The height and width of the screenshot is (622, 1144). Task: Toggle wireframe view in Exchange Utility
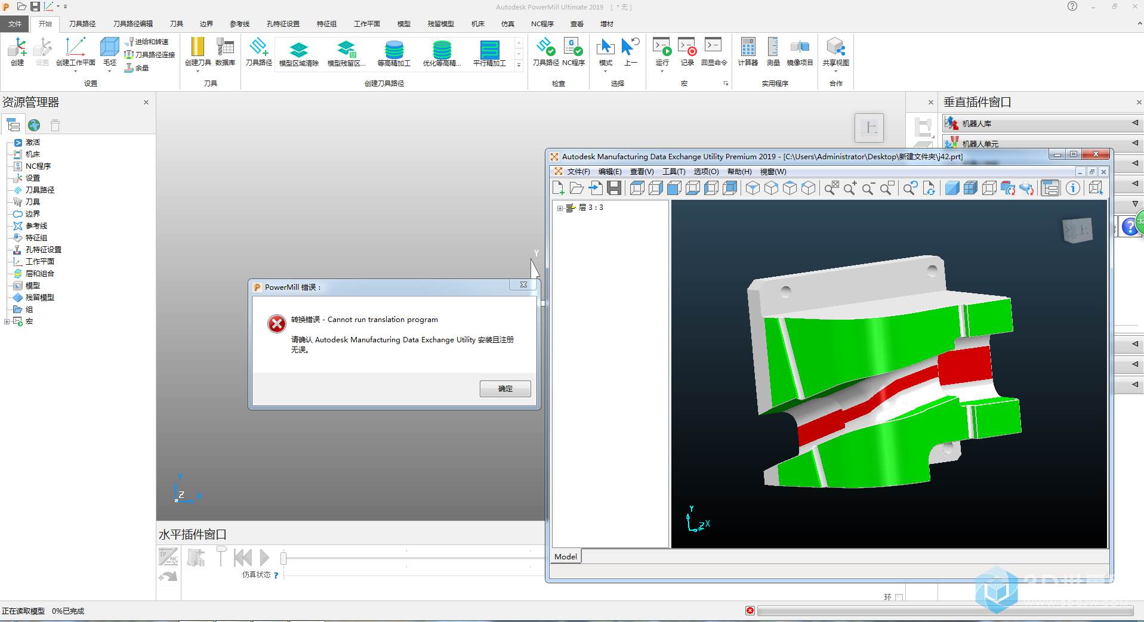tap(989, 188)
